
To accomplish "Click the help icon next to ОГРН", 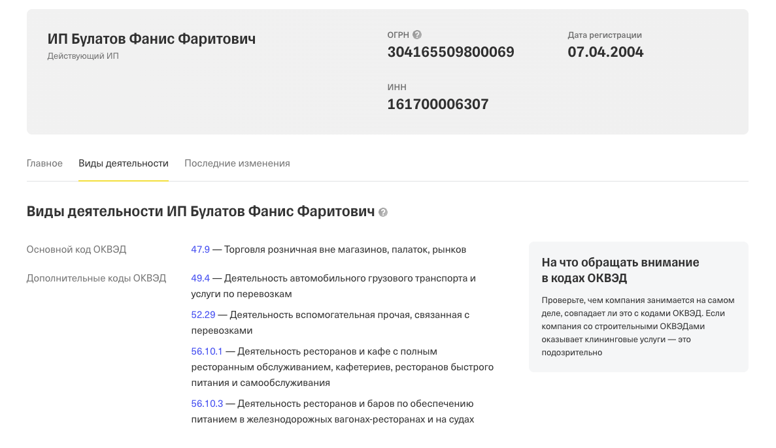I will point(417,35).
